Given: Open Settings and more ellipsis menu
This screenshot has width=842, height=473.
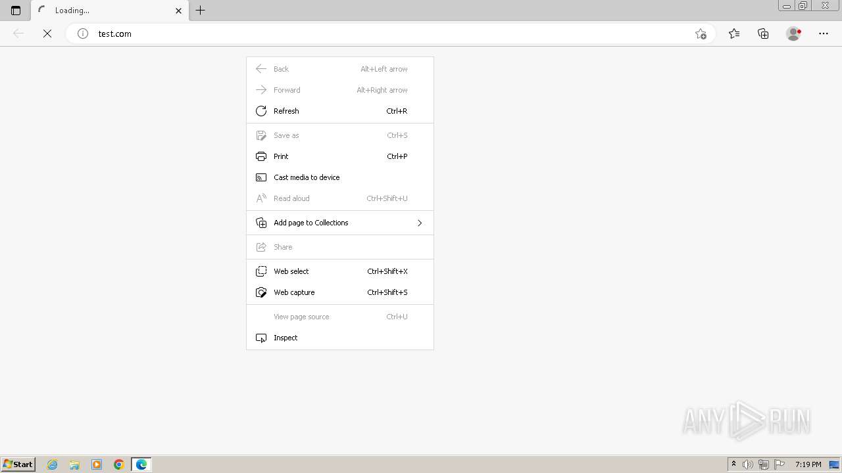Looking at the screenshot, I should [824, 34].
